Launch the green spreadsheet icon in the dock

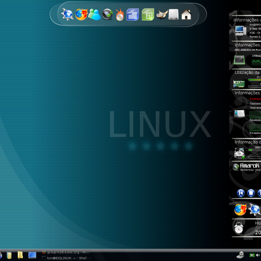coord(148,14)
